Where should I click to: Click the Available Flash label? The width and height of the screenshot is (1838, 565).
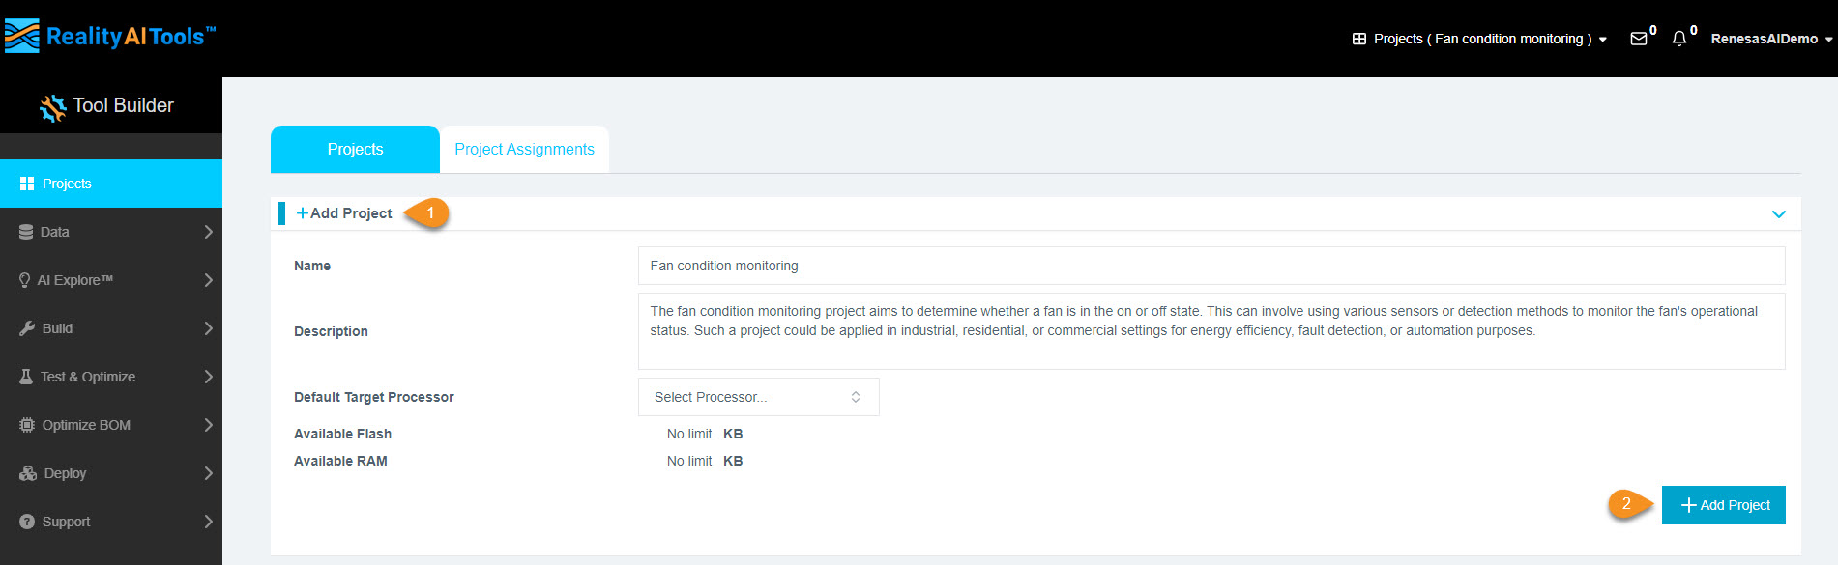tap(342, 434)
